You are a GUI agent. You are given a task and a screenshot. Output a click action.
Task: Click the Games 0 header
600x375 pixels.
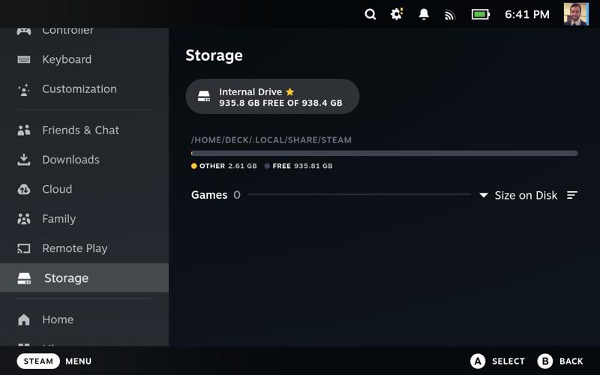tap(216, 195)
